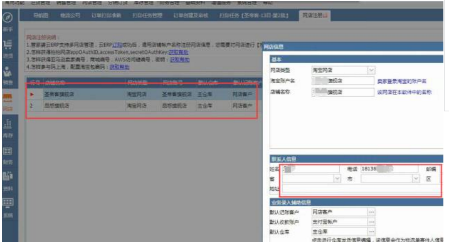449x242 pixels.
Task: Click the ellipsis button beside 默认收款账户
Action: point(371,222)
